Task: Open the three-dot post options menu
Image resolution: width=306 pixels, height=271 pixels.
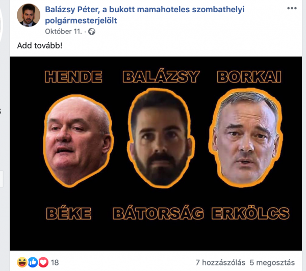Action: [292, 8]
